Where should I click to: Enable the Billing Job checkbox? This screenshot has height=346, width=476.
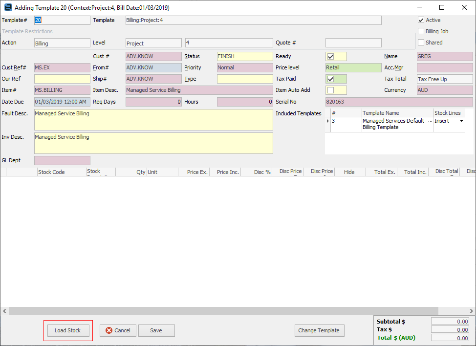point(420,31)
